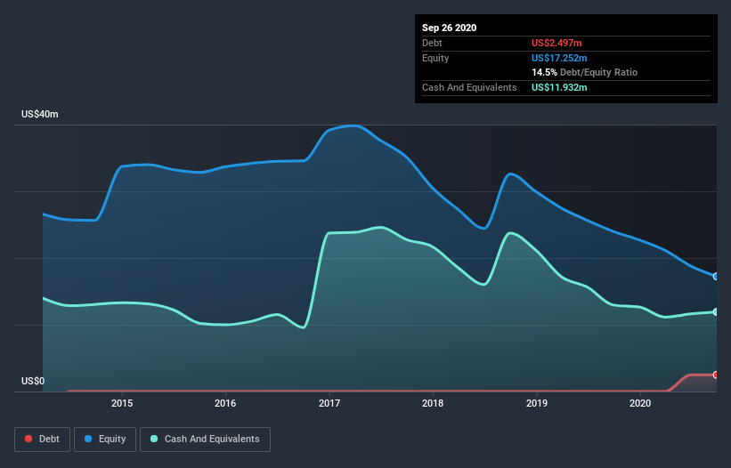Click the blue Equity endpoint marker
The width and height of the screenshot is (731, 468).
point(716,276)
